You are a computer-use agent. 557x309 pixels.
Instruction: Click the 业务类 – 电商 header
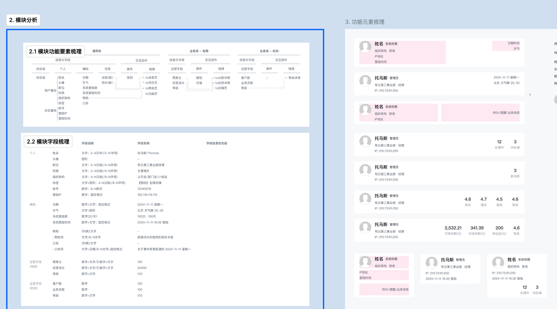tap(199, 51)
